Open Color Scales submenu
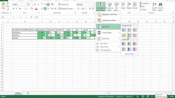This screenshot has width=175, height=98. tap(108, 33)
